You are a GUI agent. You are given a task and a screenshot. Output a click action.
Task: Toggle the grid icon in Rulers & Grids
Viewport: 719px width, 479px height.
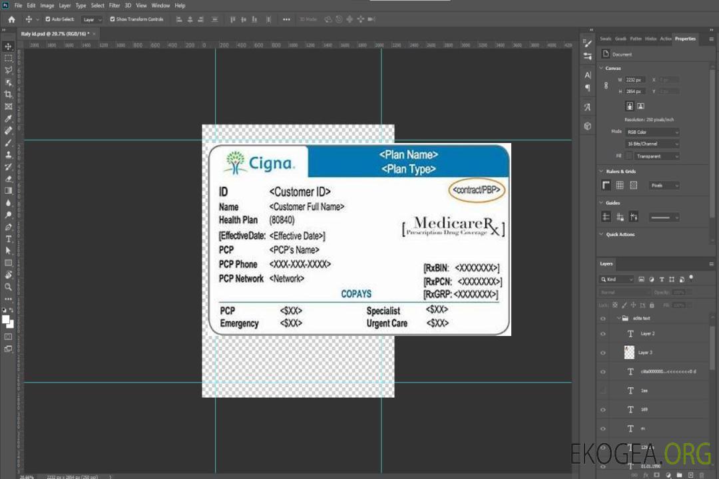tap(620, 185)
